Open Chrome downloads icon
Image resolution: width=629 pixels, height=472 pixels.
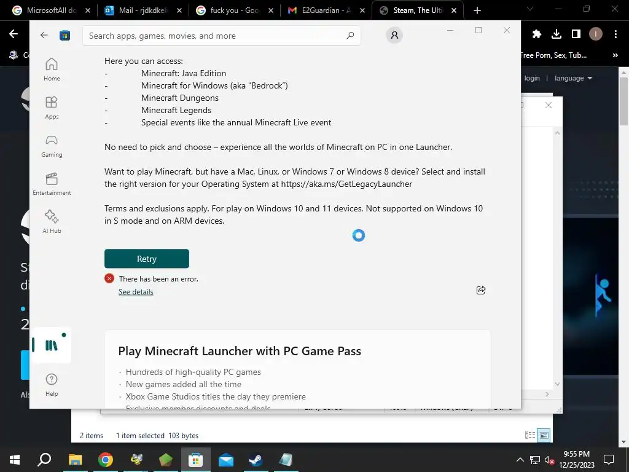point(557,34)
